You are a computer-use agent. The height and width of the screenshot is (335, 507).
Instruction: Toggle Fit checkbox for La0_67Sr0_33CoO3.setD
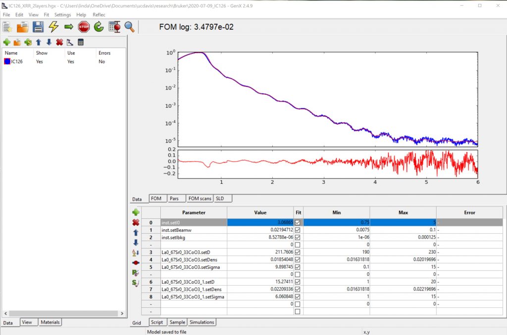(297, 253)
